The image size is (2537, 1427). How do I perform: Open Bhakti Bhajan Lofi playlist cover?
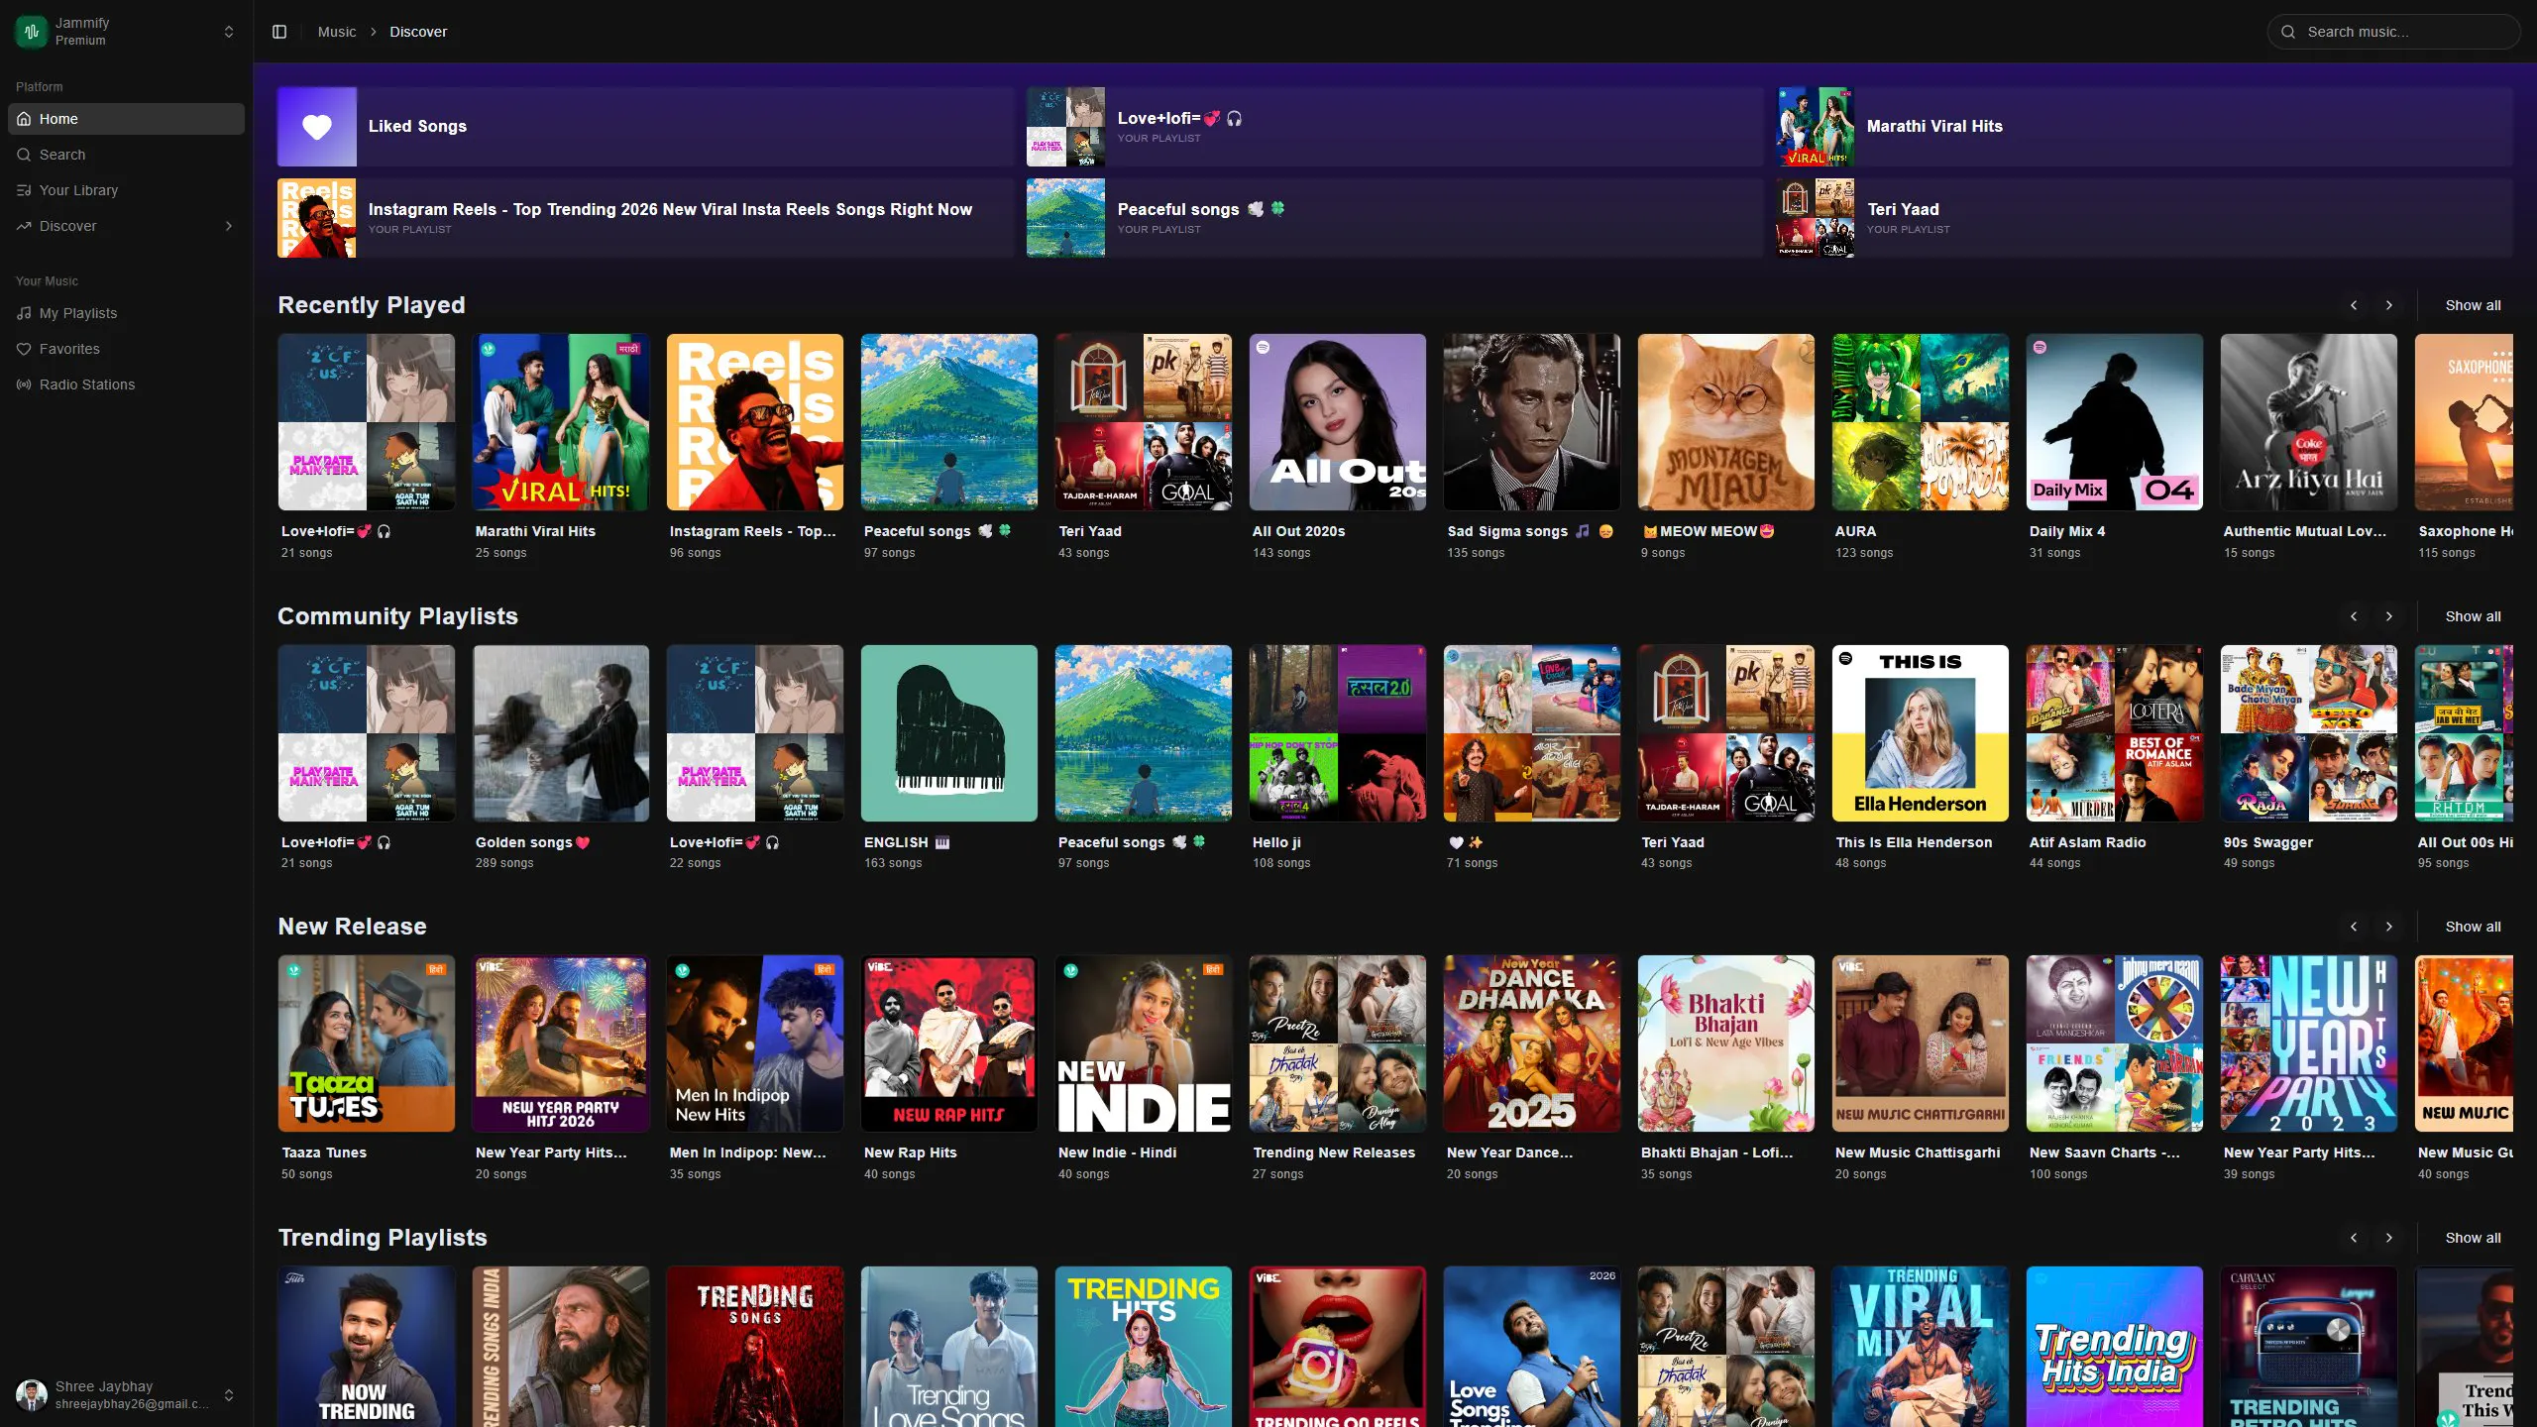[x=1726, y=1043]
